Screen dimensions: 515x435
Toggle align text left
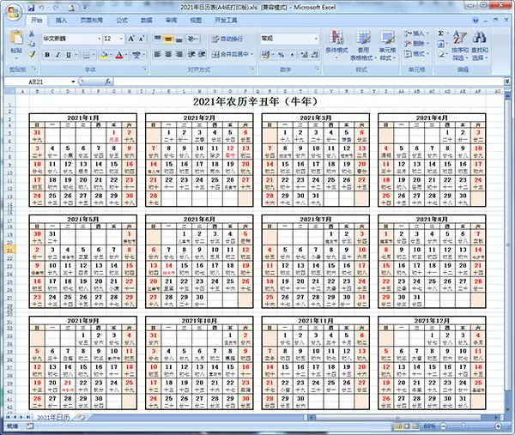coord(158,54)
